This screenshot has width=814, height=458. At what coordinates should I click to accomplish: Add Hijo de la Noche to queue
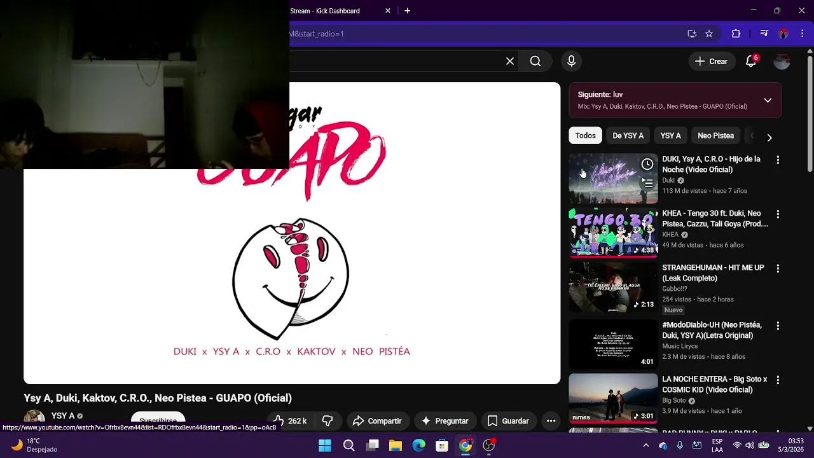647,183
